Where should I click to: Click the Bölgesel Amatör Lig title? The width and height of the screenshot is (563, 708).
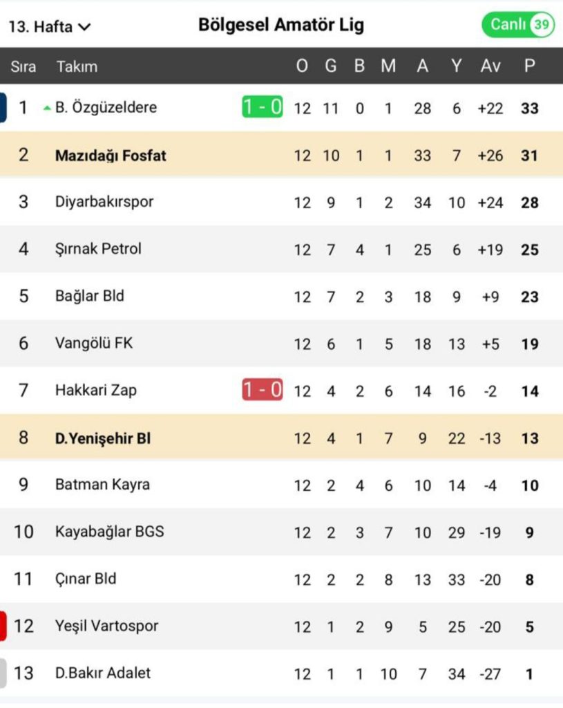tap(281, 26)
